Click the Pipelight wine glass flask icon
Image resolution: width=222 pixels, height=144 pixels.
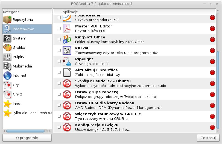pyautogui.click(x=67, y=61)
